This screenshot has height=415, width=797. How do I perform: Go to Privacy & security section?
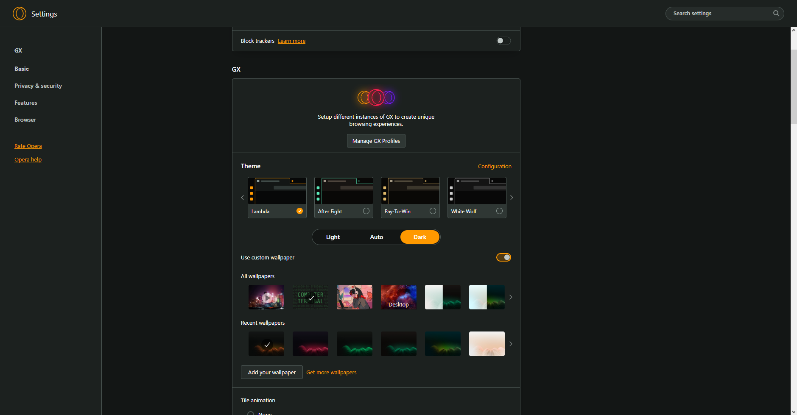[x=38, y=86]
